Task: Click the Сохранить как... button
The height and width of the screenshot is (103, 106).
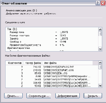Action: (x=39, y=96)
